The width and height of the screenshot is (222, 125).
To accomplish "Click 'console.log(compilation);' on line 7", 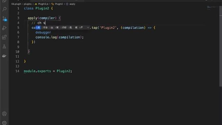I will pos(59,37).
